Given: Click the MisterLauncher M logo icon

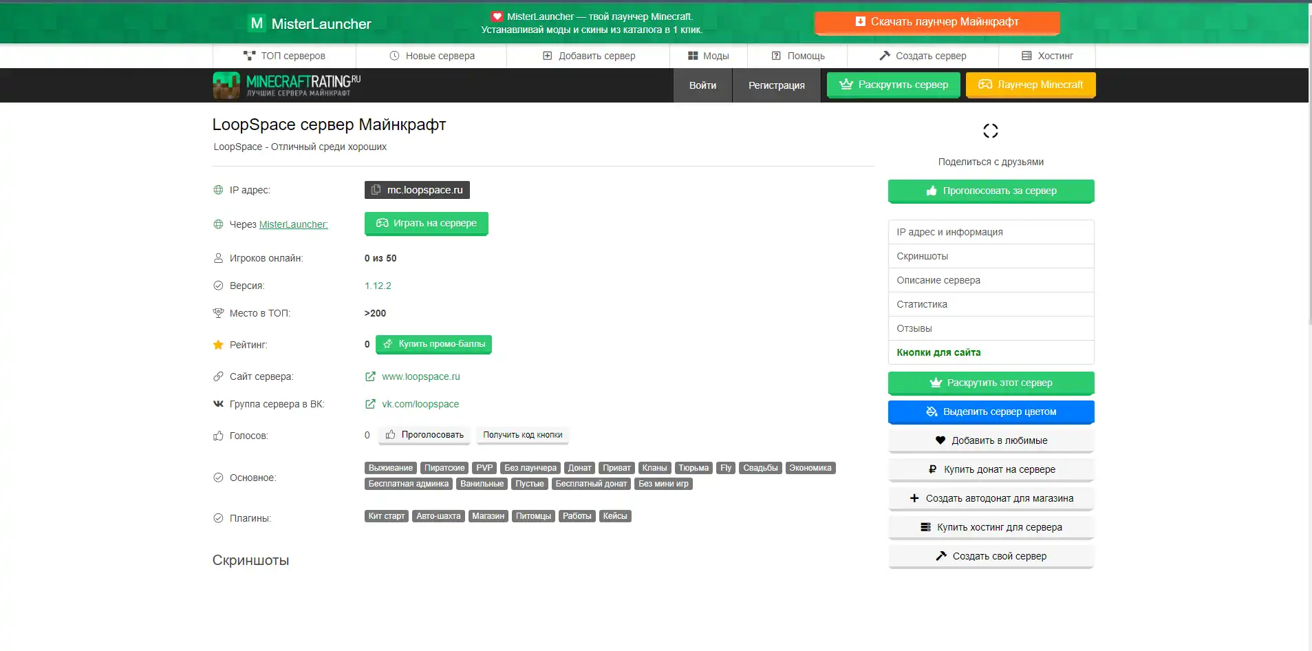Looking at the screenshot, I should (257, 23).
